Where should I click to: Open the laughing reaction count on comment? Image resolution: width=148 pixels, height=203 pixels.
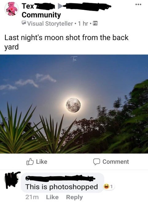(109, 187)
